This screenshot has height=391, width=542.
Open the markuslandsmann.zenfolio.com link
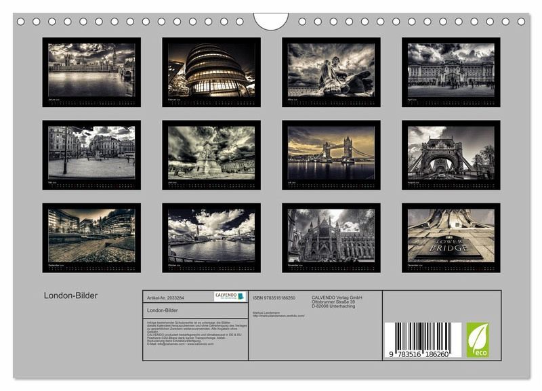tap(278, 316)
